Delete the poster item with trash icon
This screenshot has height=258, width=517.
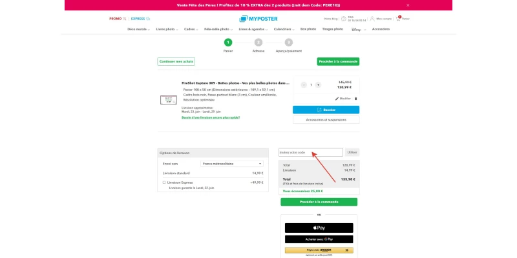(355, 99)
